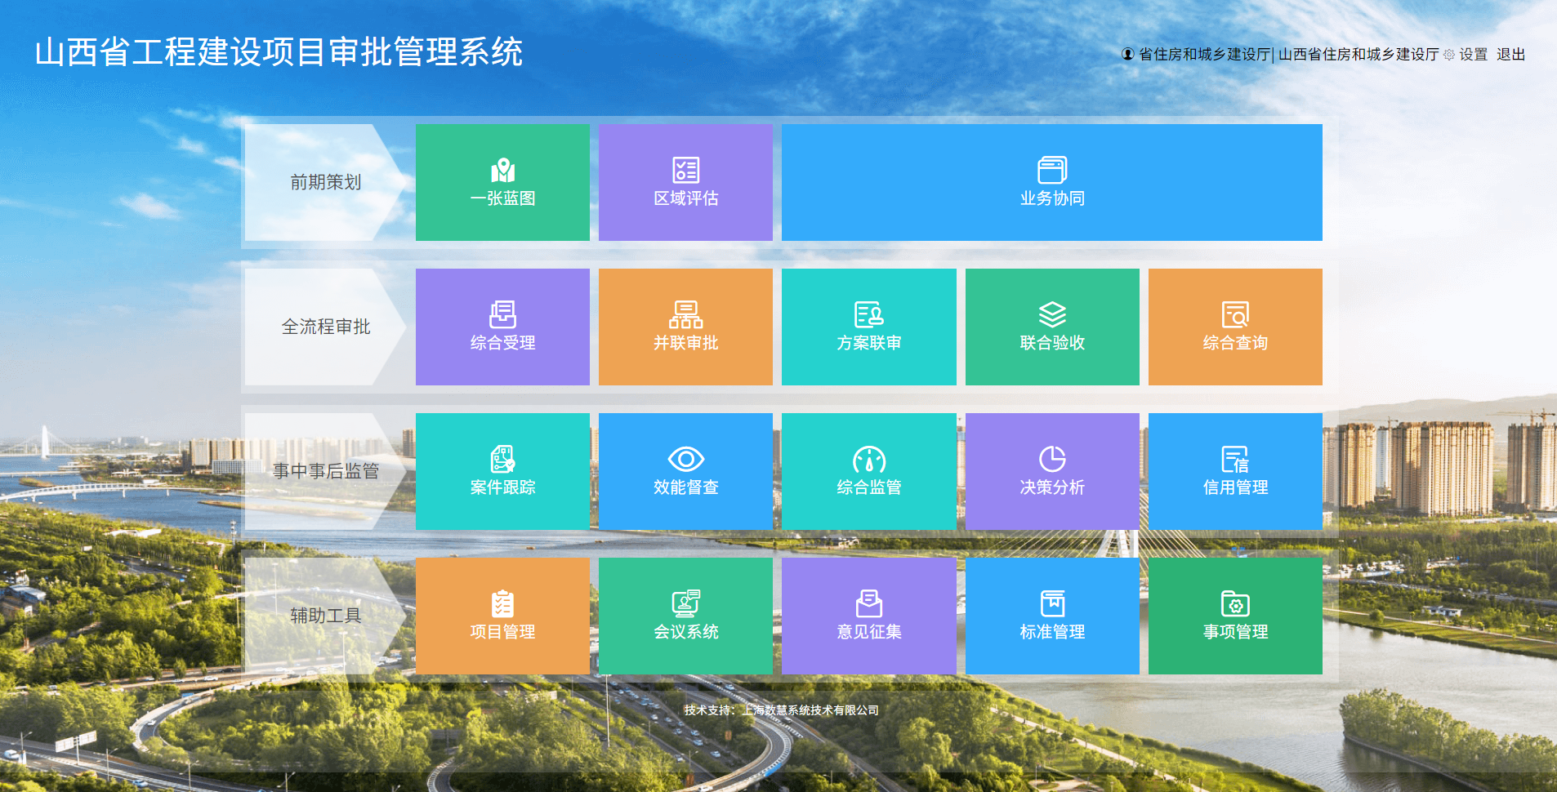Open the 联合验收 module
Viewport: 1557px width, 792px height.
pyautogui.click(x=1051, y=327)
